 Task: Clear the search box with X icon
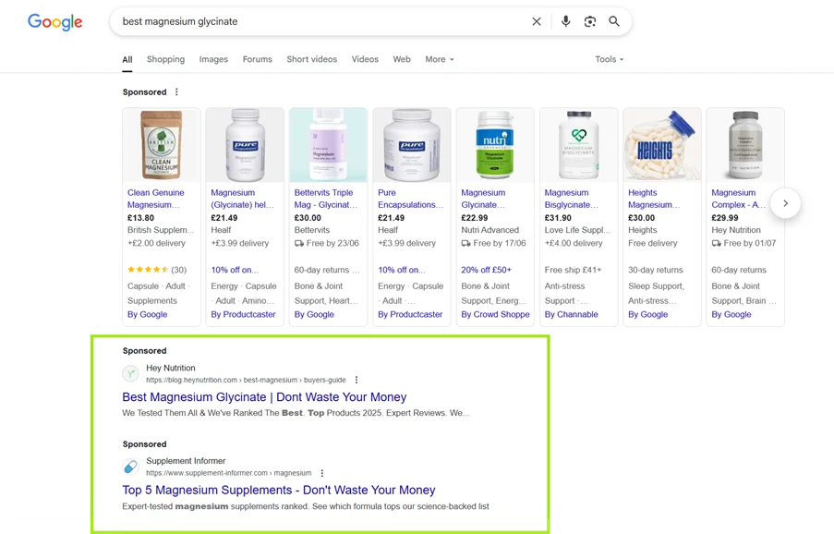[537, 21]
